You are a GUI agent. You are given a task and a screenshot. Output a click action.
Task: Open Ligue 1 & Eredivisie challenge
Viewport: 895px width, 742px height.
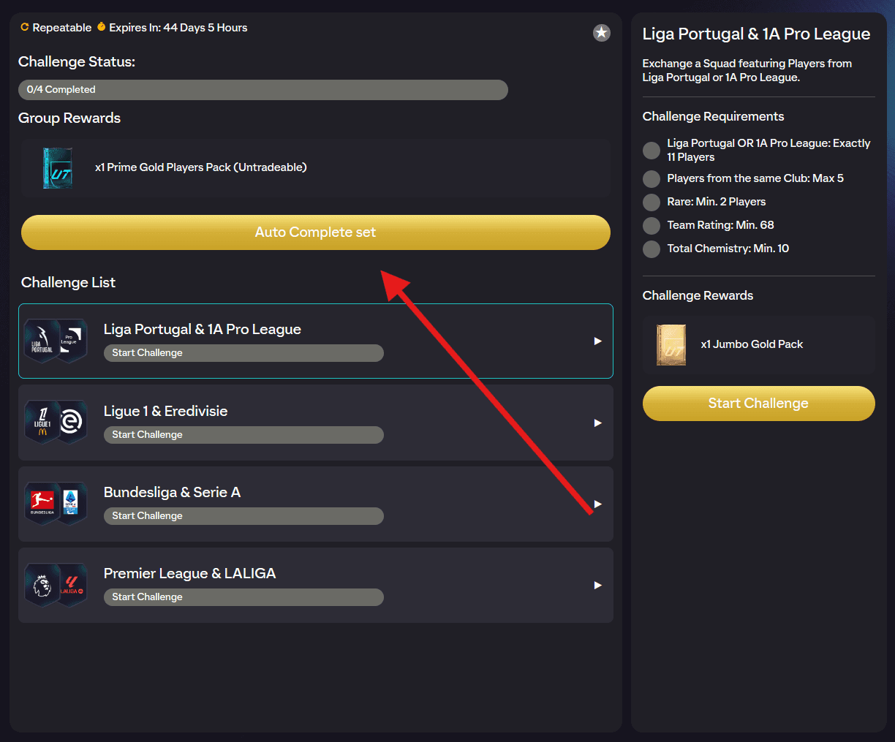click(316, 423)
